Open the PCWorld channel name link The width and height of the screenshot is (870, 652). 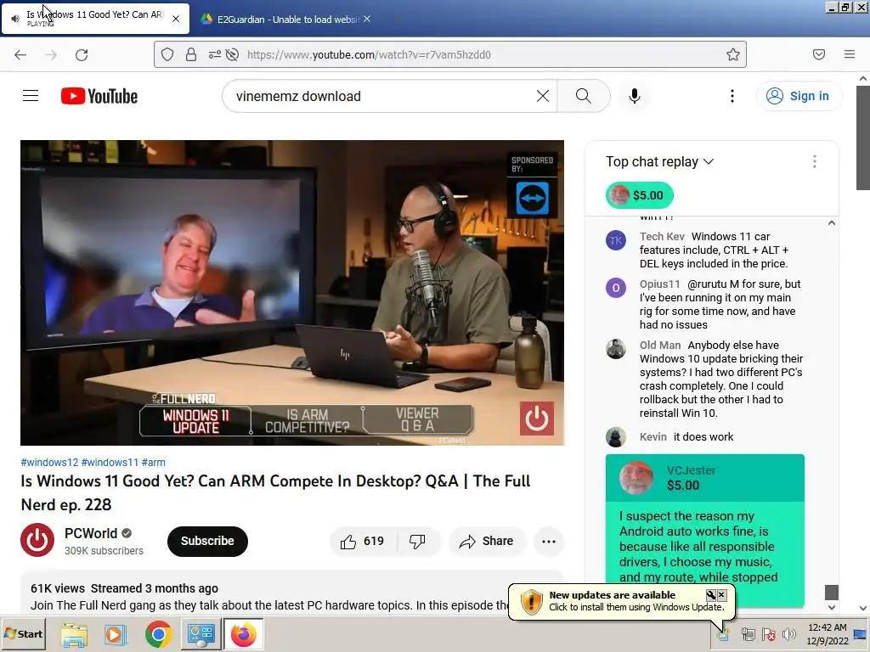pyautogui.click(x=90, y=533)
